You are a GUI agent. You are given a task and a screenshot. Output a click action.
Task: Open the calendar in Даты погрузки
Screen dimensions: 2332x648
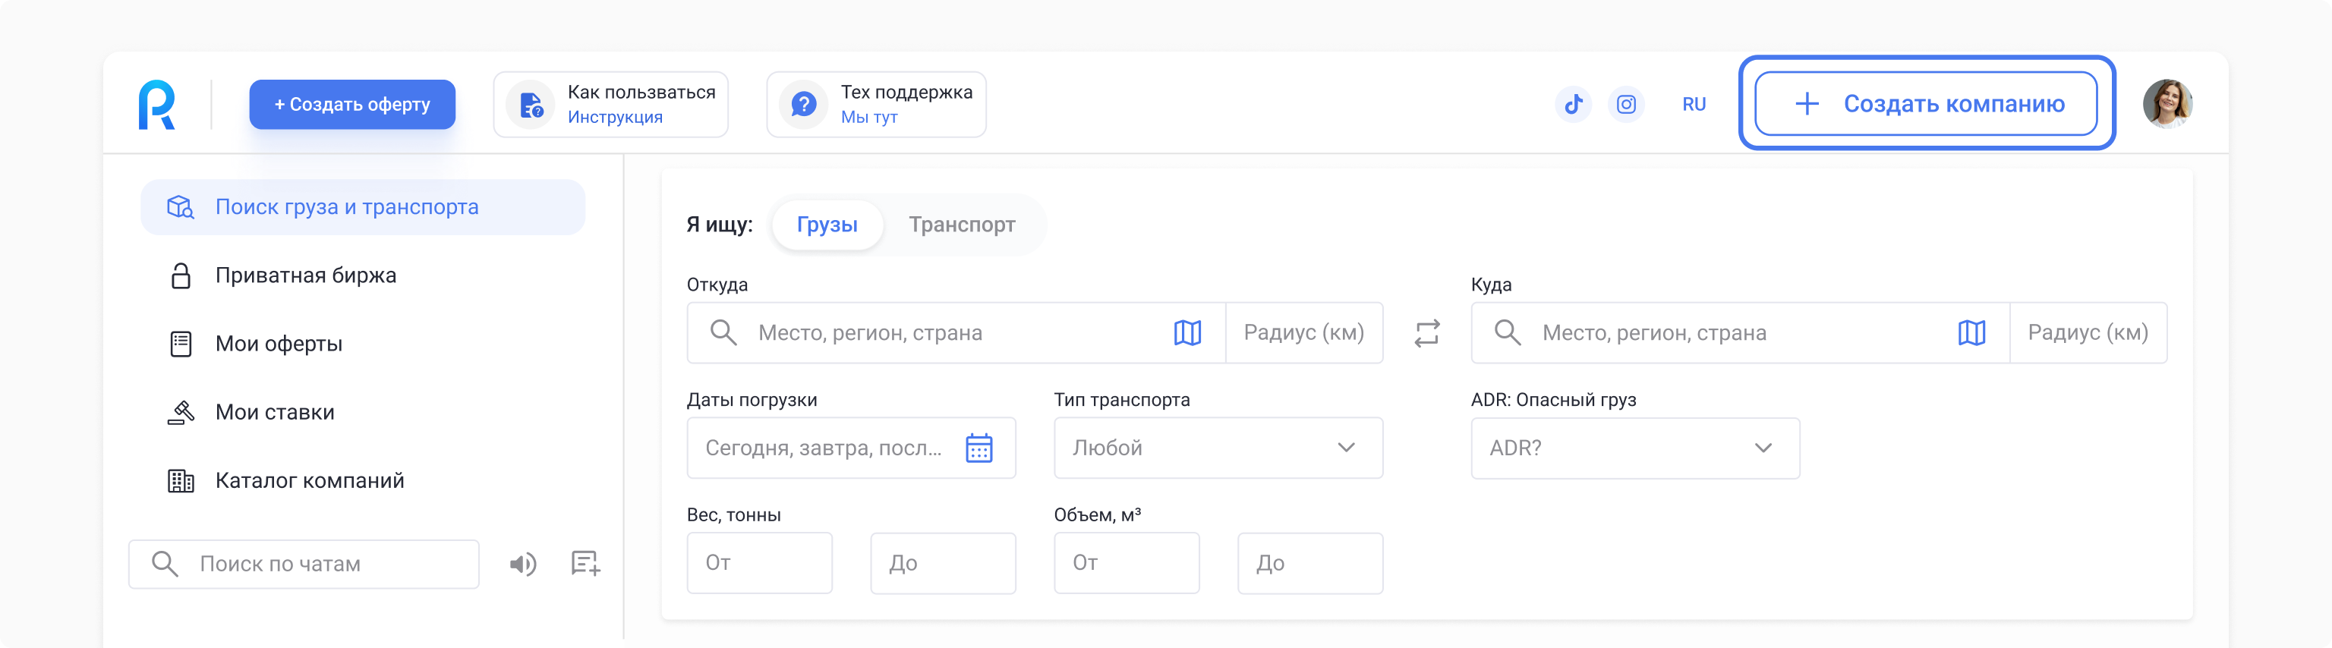click(978, 448)
